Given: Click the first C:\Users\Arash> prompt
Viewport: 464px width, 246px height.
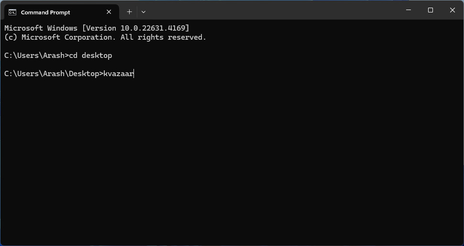Looking at the screenshot, I should click(36, 56).
